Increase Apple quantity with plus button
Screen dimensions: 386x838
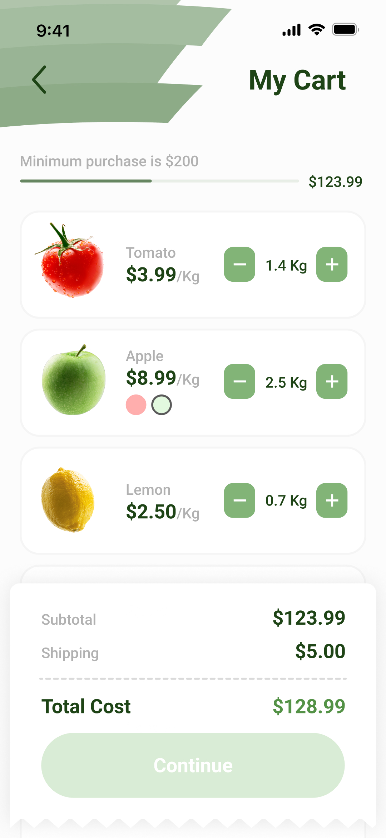click(332, 382)
